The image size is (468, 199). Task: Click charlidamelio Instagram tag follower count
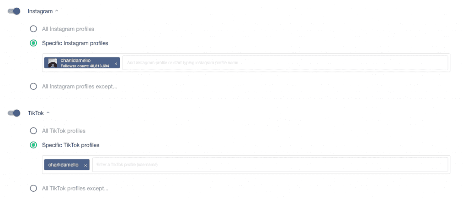[85, 66]
